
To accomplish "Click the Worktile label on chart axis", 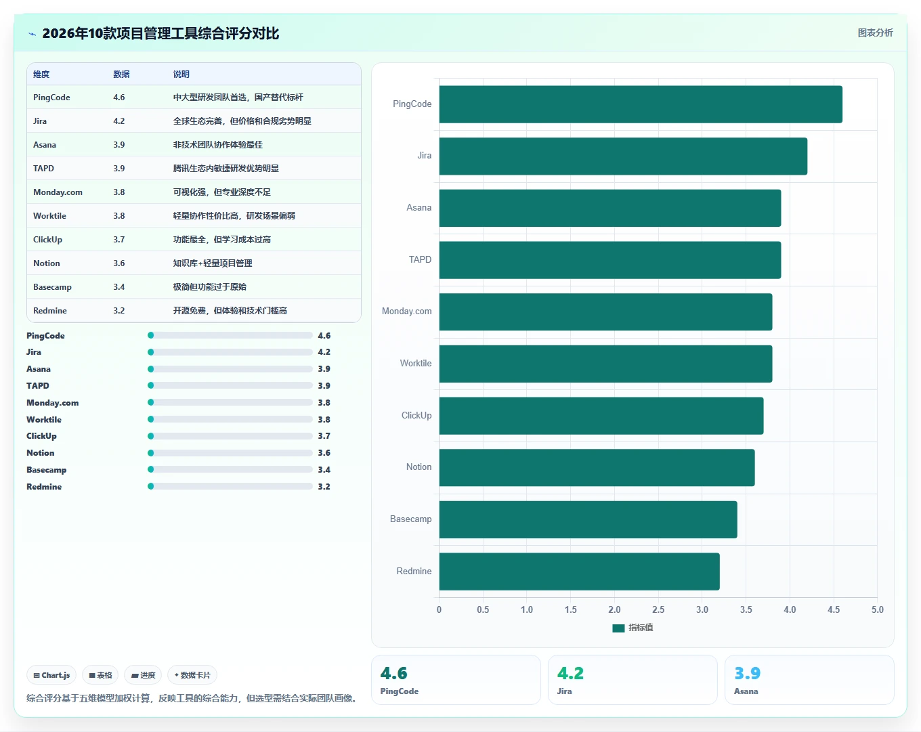I will 416,364.
